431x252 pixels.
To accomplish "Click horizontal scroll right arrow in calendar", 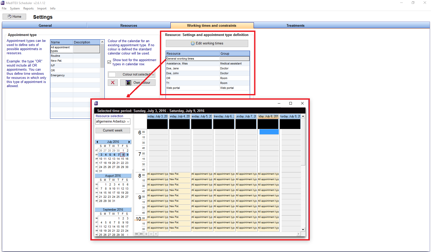I will pyautogui.click(x=298, y=234).
